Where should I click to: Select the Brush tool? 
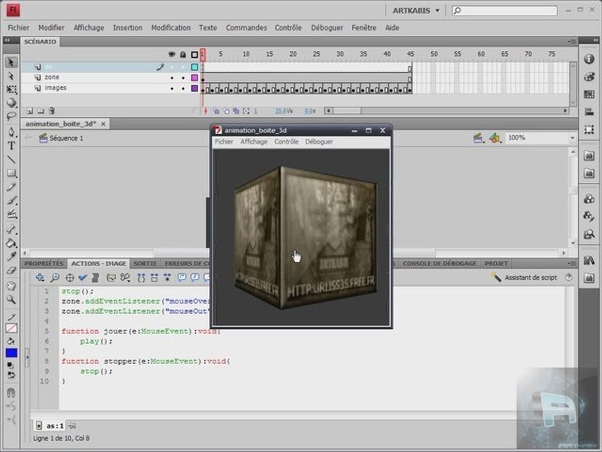pyautogui.click(x=11, y=200)
